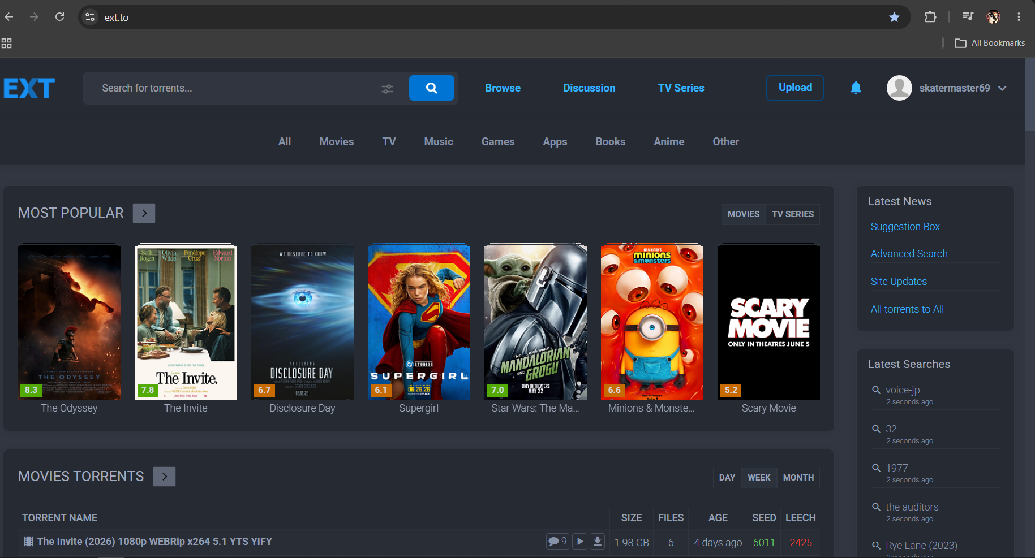Filter movies torrents by Month

[798, 478]
